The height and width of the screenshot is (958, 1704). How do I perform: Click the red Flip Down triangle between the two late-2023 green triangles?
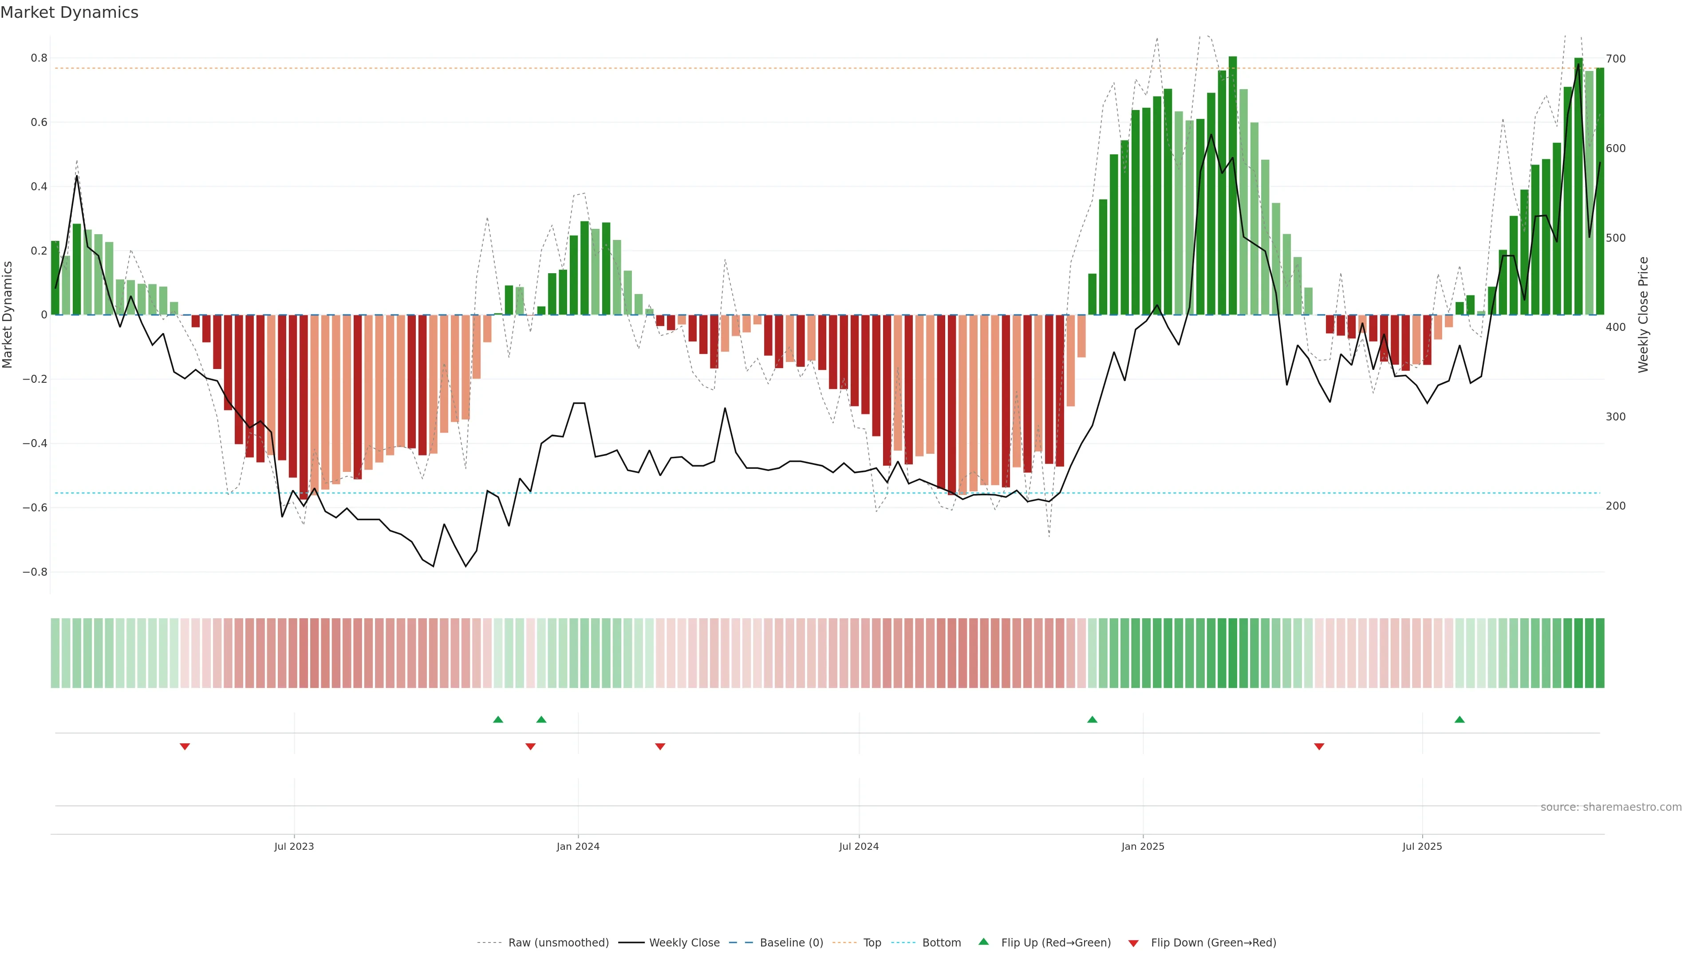pos(531,746)
